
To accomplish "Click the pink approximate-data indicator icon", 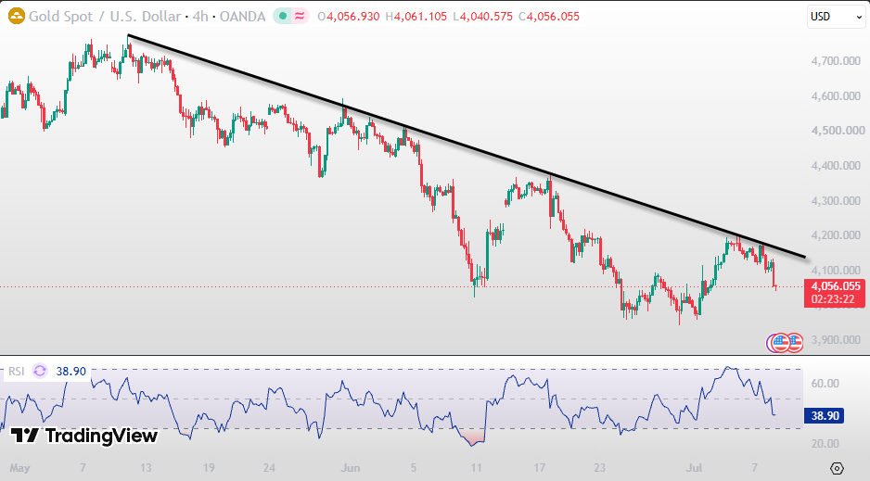I will (299, 16).
